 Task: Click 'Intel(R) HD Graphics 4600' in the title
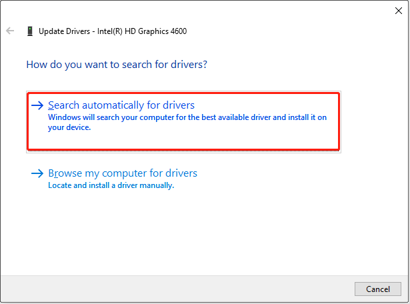coord(137,31)
